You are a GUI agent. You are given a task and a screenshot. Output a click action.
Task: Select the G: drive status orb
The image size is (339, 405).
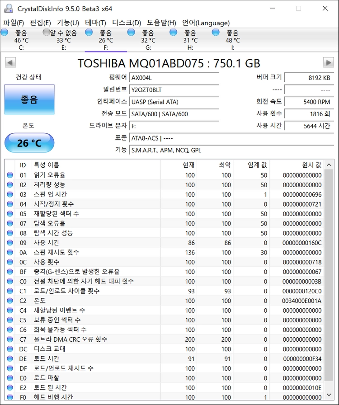click(x=131, y=32)
